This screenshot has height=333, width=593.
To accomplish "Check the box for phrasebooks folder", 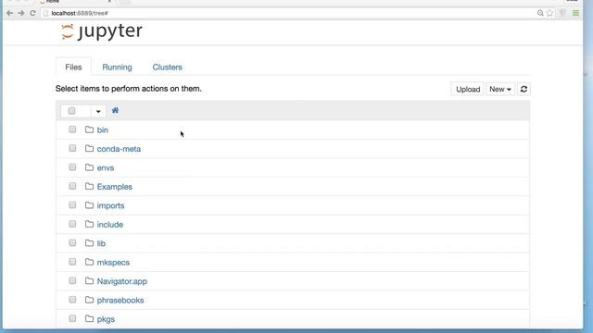I will (x=72, y=300).
